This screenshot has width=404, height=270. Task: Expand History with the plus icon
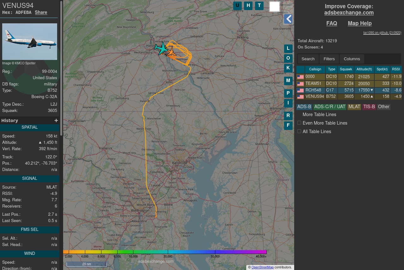point(56,120)
